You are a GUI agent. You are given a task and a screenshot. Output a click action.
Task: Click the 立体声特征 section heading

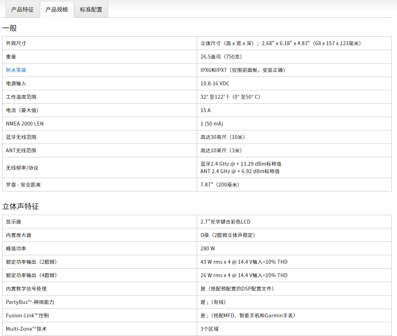click(21, 207)
